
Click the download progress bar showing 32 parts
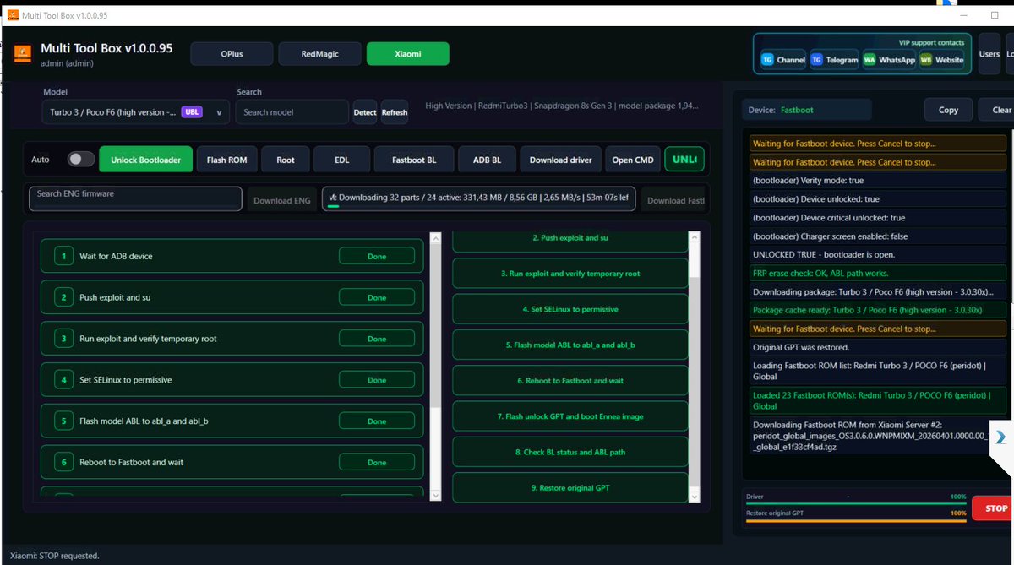[479, 198]
